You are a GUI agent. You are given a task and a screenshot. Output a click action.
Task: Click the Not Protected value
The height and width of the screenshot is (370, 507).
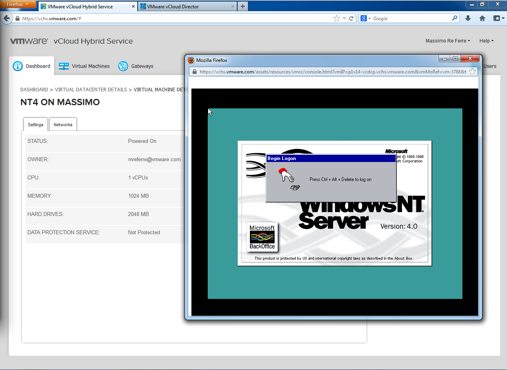click(144, 232)
